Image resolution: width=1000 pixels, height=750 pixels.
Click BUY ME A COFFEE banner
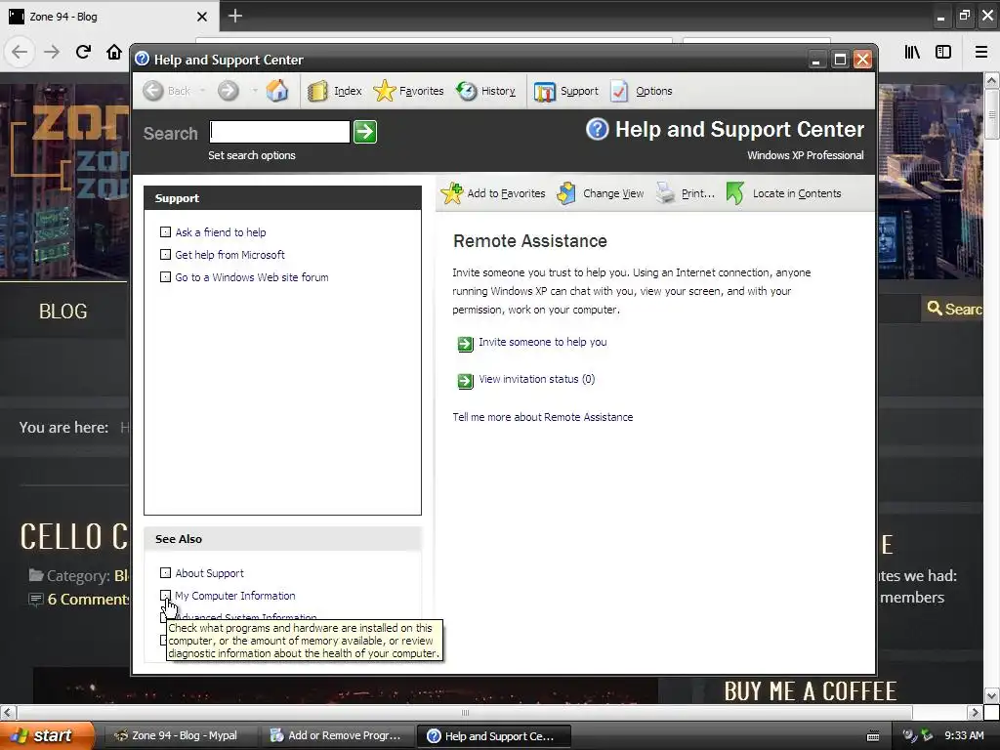click(x=811, y=691)
